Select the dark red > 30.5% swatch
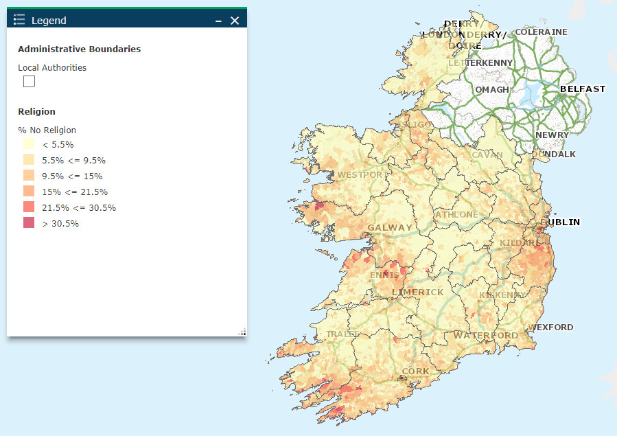This screenshot has width=617, height=436. (x=27, y=223)
